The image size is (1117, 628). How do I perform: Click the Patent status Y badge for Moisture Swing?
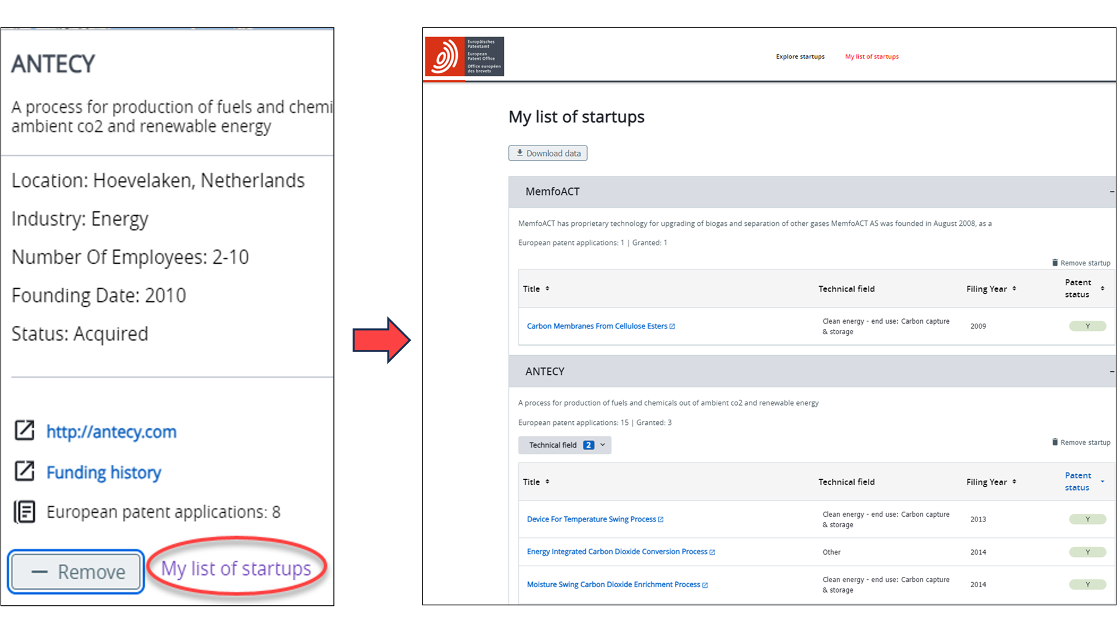[x=1087, y=584]
